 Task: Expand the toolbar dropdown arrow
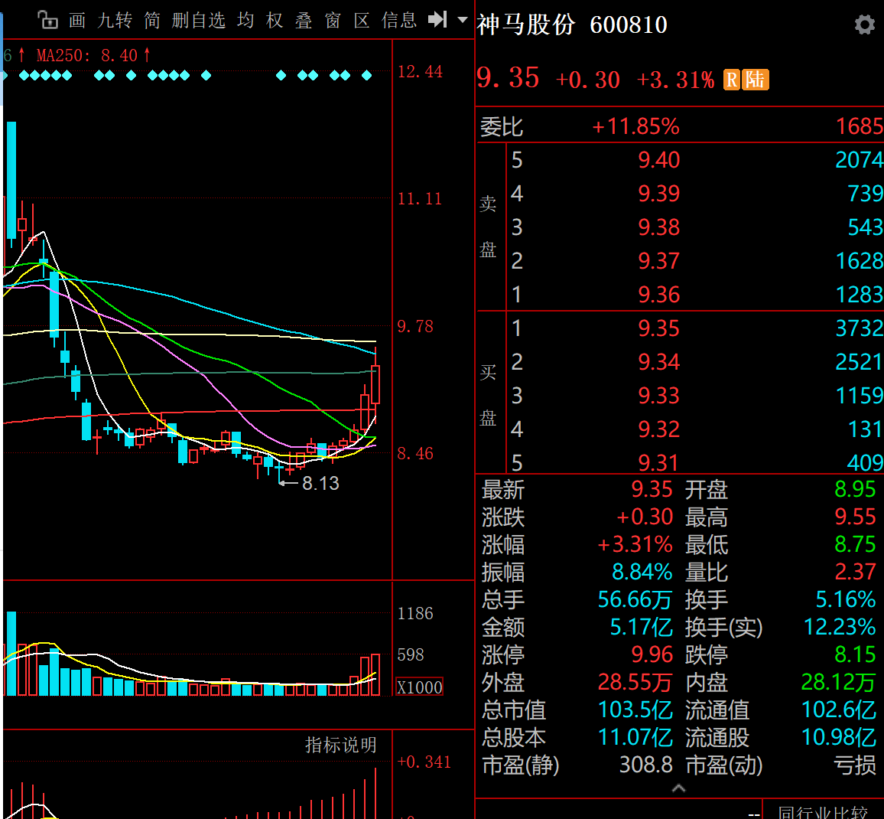point(463,20)
